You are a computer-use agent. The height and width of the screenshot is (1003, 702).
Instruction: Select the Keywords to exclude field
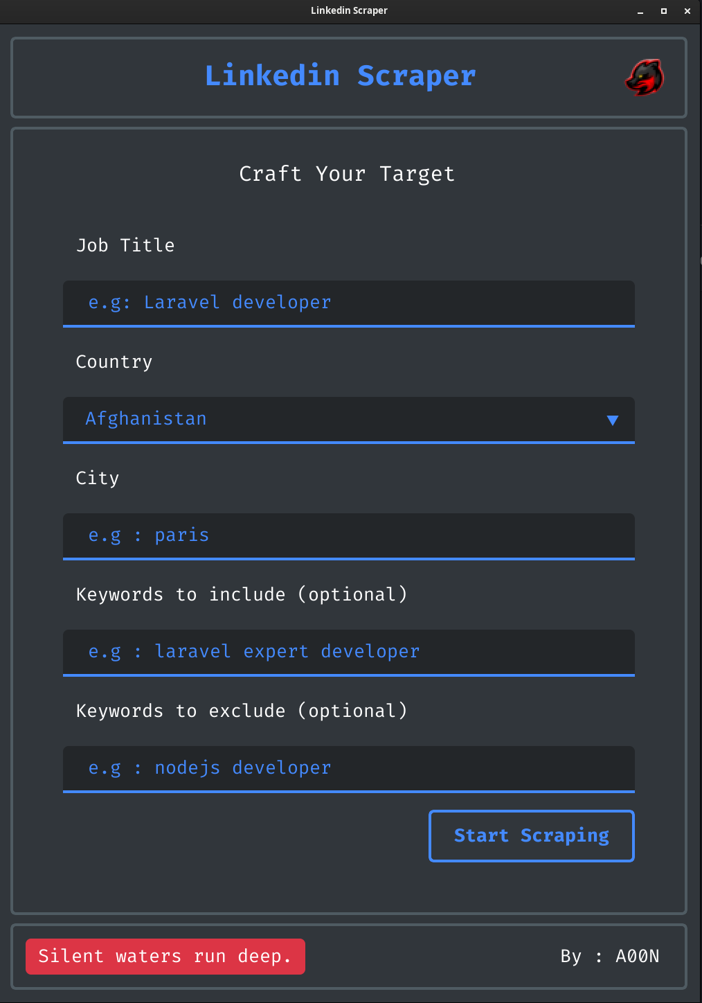click(349, 769)
